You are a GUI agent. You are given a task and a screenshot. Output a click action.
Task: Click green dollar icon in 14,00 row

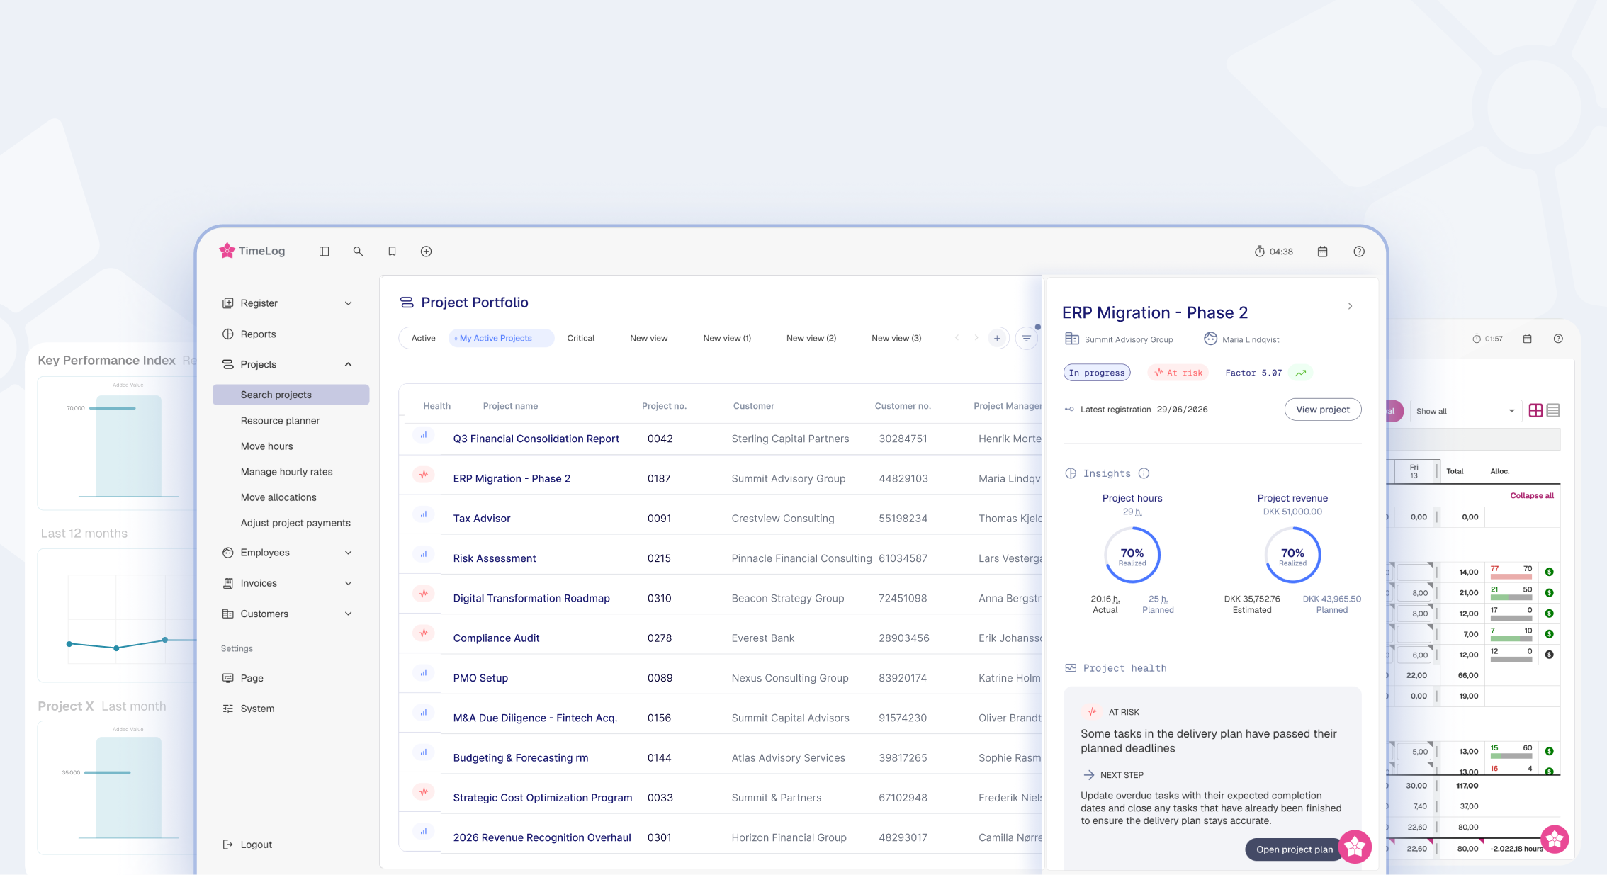(x=1549, y=572)
